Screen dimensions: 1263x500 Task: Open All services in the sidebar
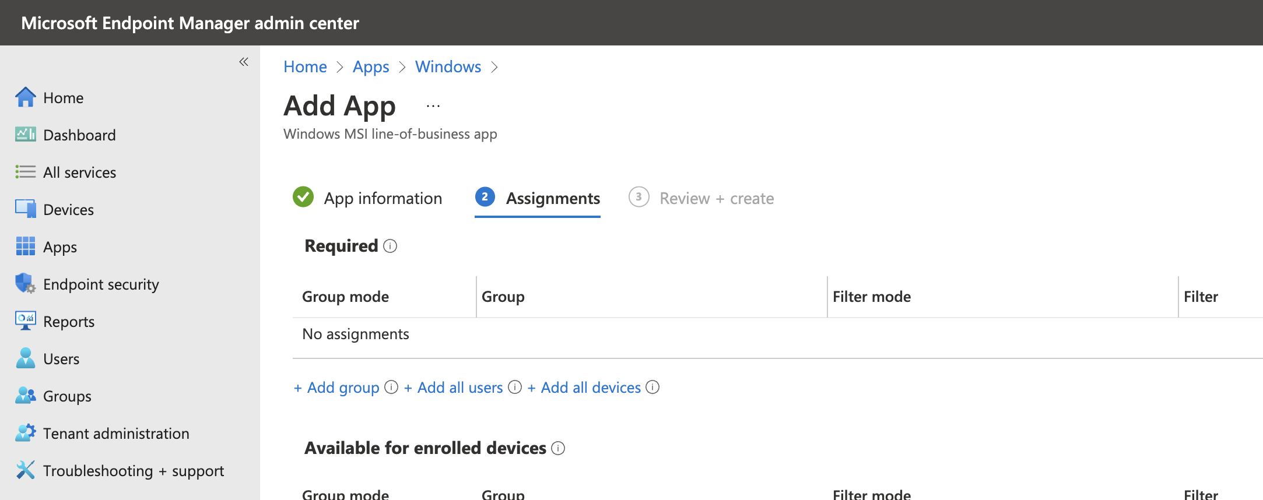(x=79, y=172)
